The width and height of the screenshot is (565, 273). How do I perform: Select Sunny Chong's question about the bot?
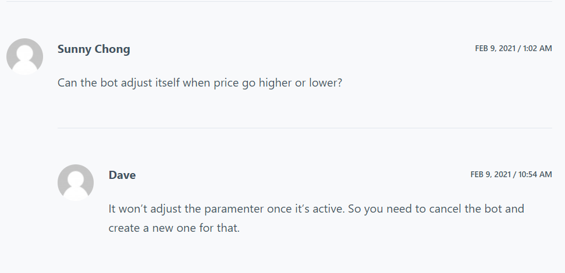[x=200, y=83]
